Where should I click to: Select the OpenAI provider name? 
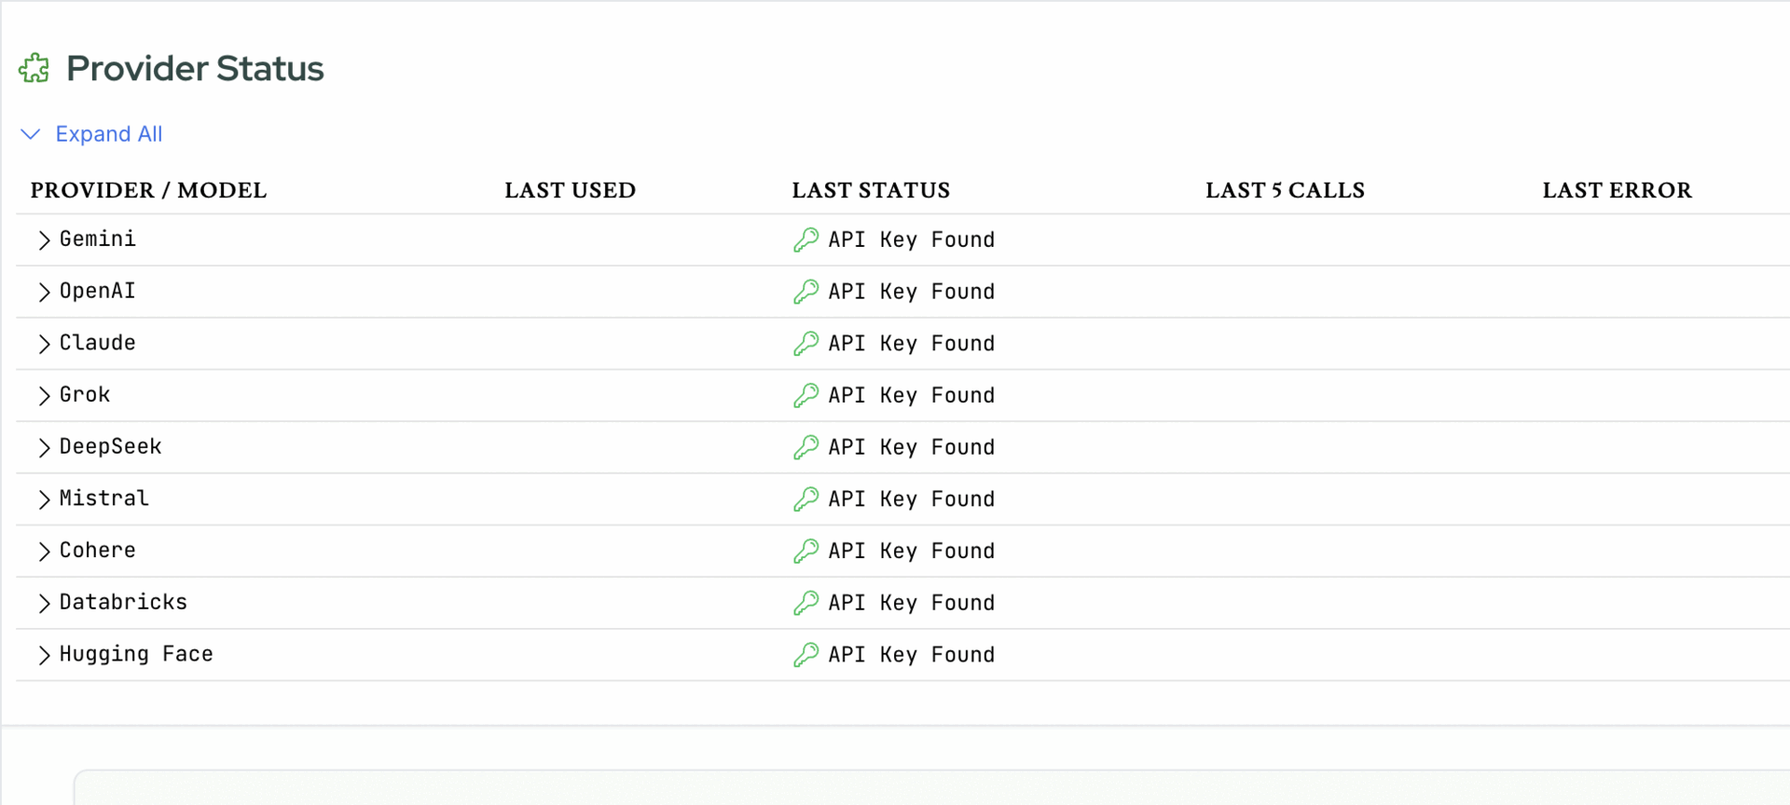pos(98,291)
